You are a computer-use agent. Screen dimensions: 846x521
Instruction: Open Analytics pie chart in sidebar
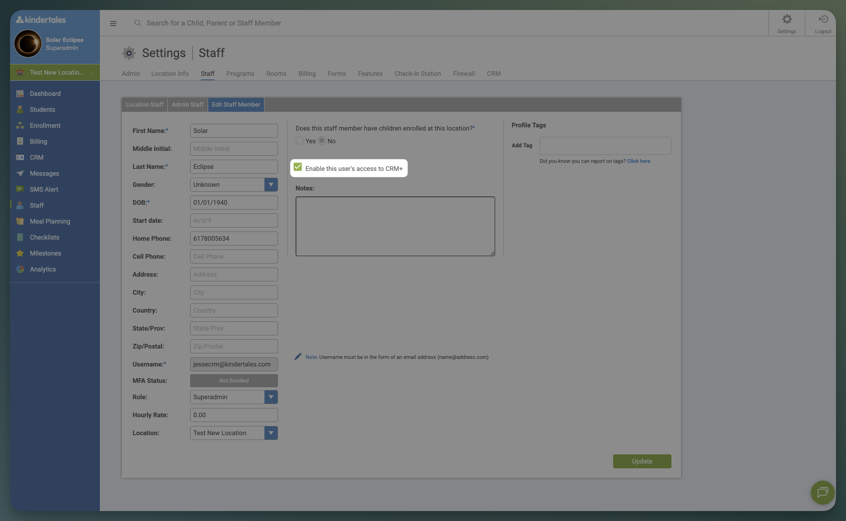pyautogui.click(x=20, y=269)
